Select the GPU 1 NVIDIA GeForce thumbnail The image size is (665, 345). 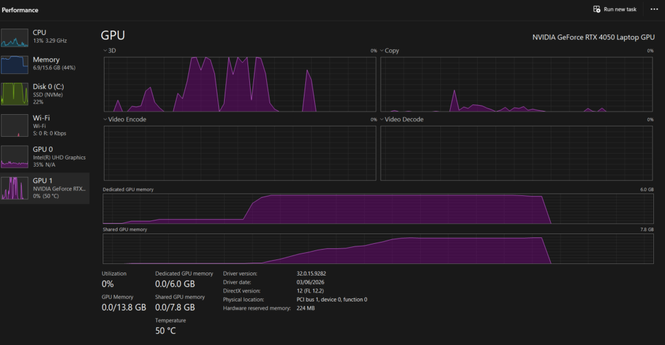[x=14, y=188]
